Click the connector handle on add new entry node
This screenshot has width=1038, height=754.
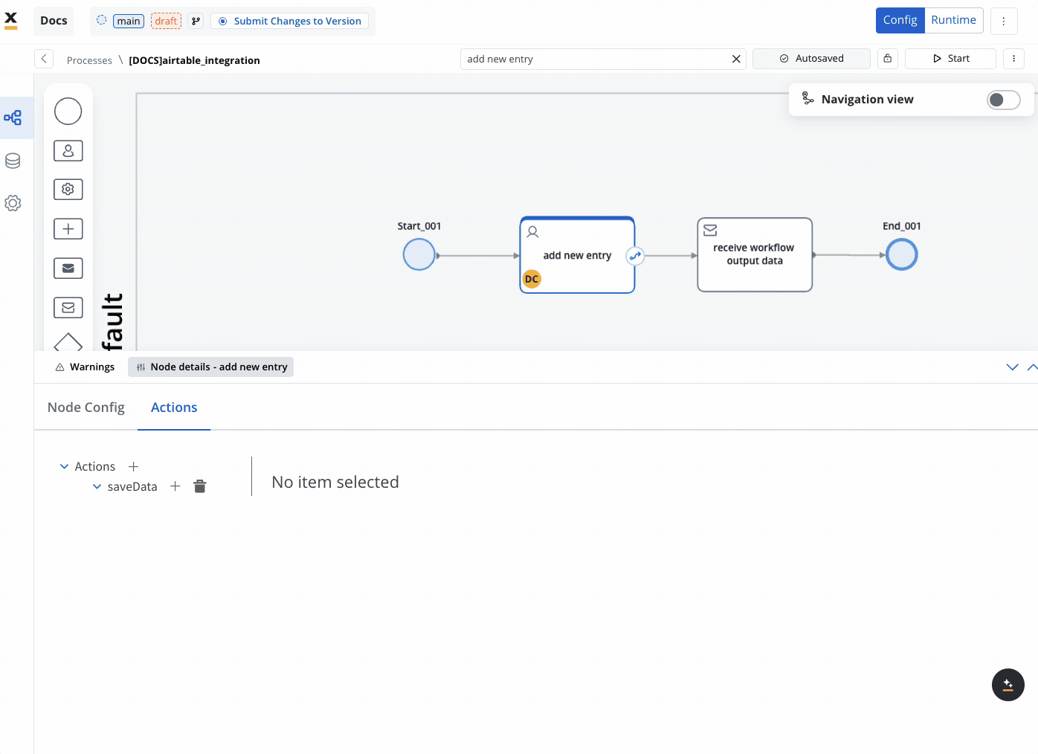click(635, 256)
